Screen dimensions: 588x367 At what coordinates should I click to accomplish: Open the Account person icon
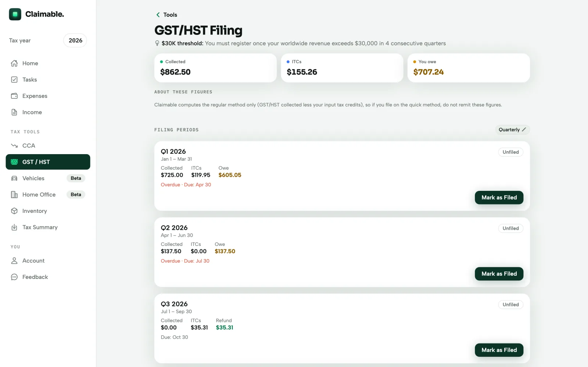pyautogui.click(x=14, y=261)
